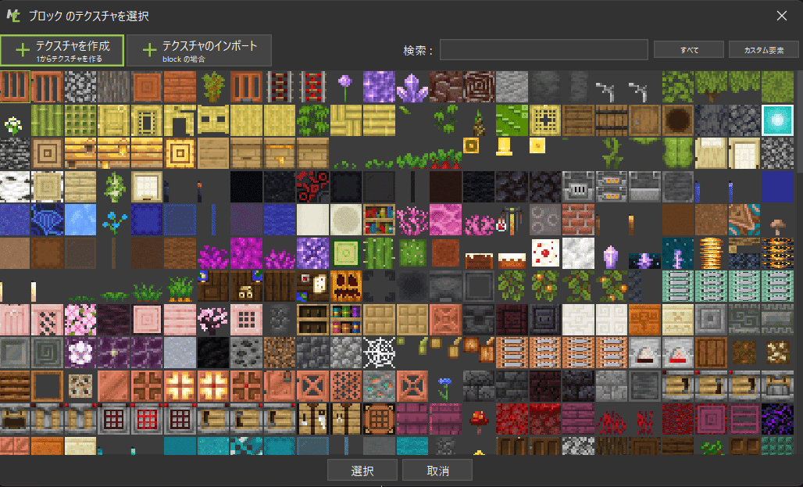Choose the green cactus side texture
This screenshot has height=487, width=803.
[x=379, y=252]
